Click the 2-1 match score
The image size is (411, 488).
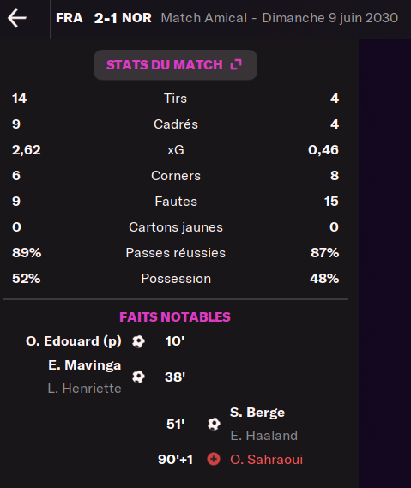106,18
